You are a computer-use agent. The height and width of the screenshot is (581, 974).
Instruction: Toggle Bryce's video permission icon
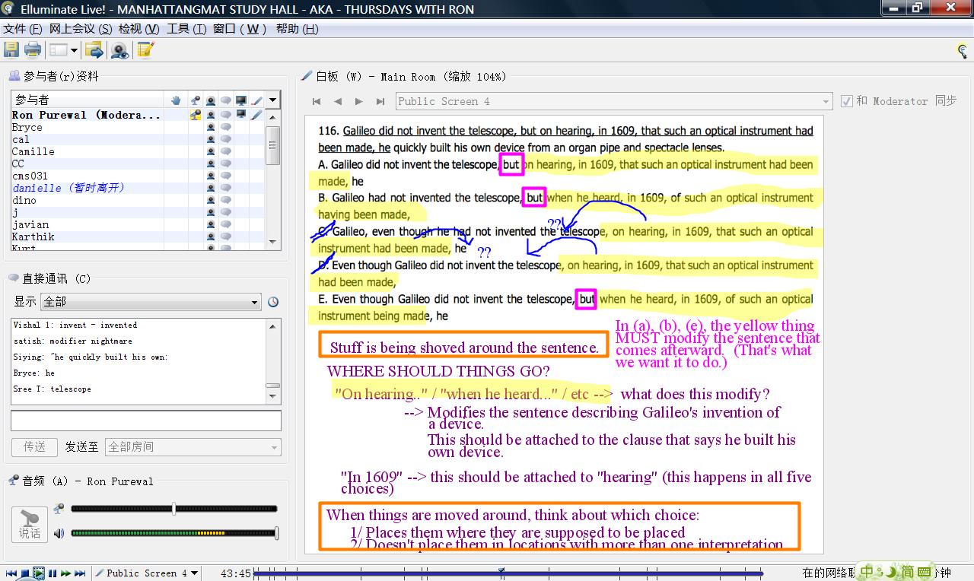point(211,127)
